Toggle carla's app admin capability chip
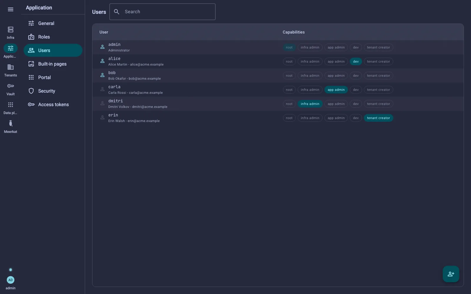471x294 pixels. pyautogui.click(x=336, y=90)
